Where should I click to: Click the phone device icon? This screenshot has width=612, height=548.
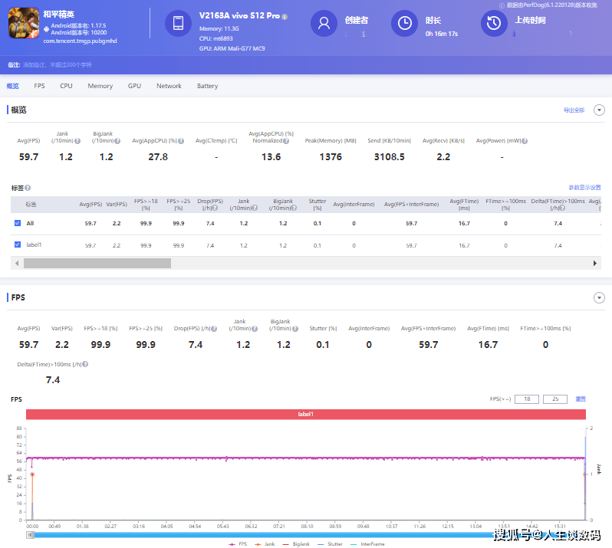point(179,24)
